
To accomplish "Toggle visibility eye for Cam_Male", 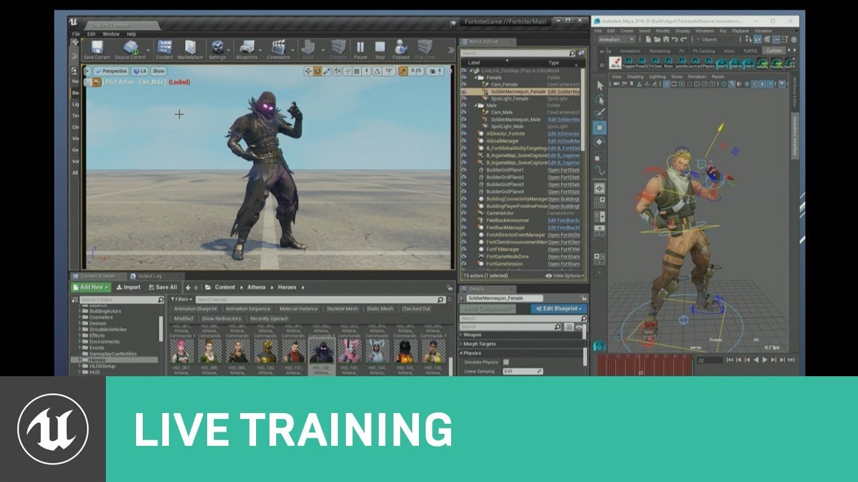I will (463, 112).
